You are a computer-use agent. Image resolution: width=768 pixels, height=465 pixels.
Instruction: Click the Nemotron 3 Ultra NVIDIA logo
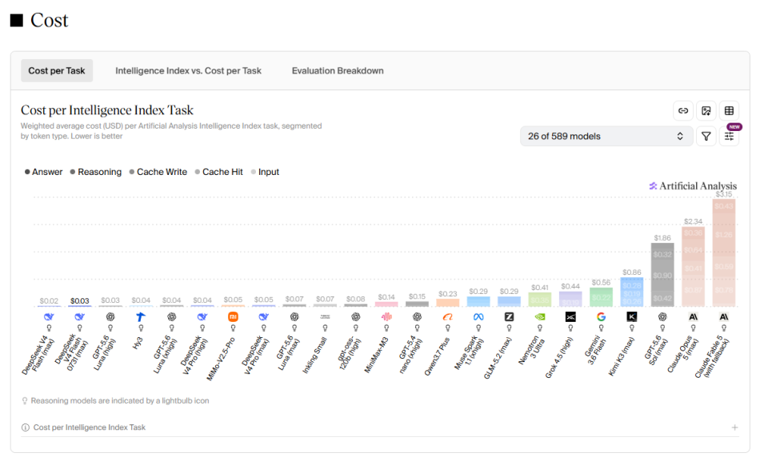(540, 317)
